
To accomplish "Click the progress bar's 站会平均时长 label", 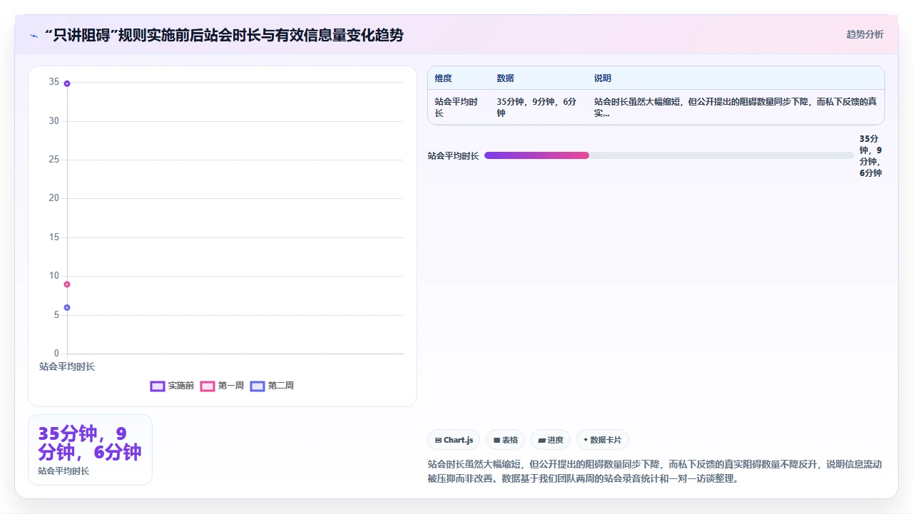I will 453,155.
